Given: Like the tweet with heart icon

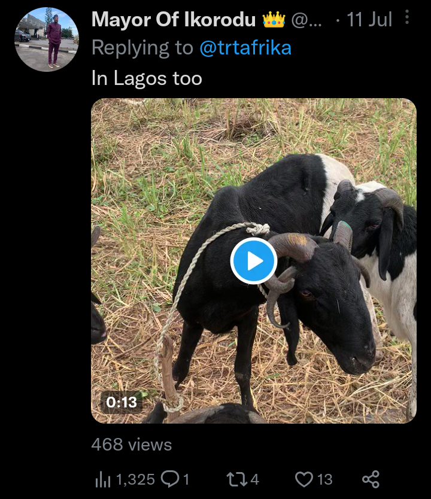Looking at the screenshot, I should point(305,479).
